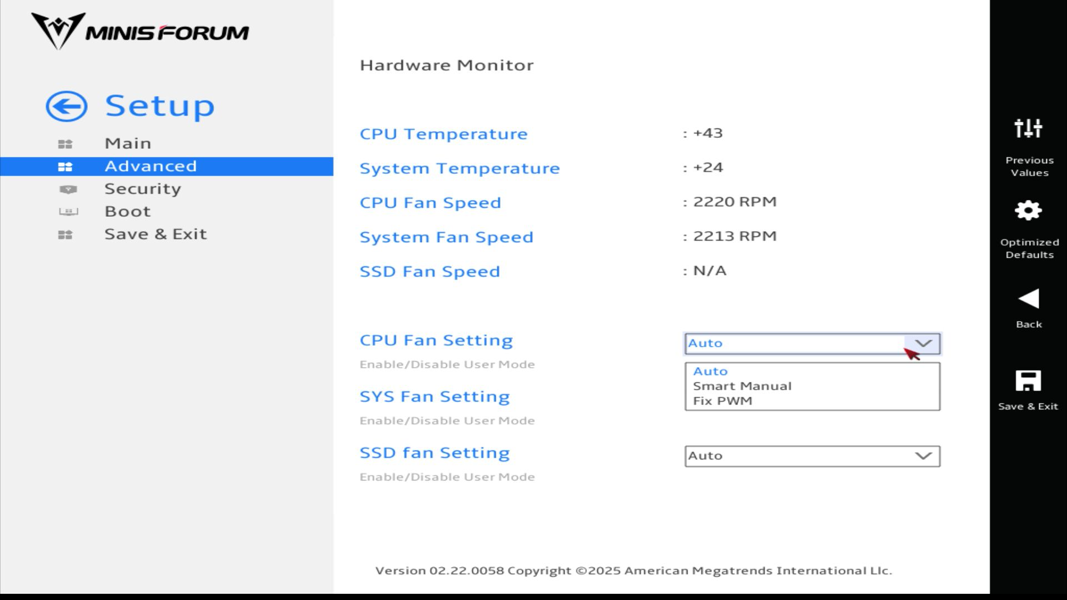Click the Save & Exit floppy disk icon
Image resolution: width=1067 pixels, height=600 pixels.
point(1028,381)
